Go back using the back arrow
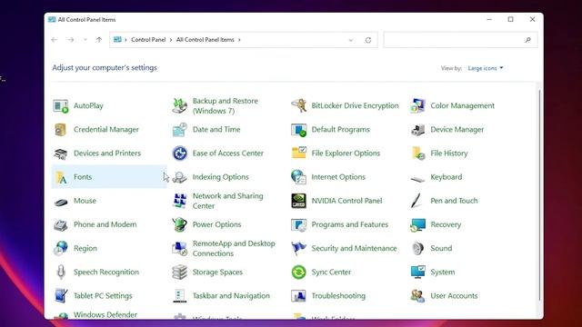Image resolution: width=582 pixels, height=327 pixels. pos(55,40)
